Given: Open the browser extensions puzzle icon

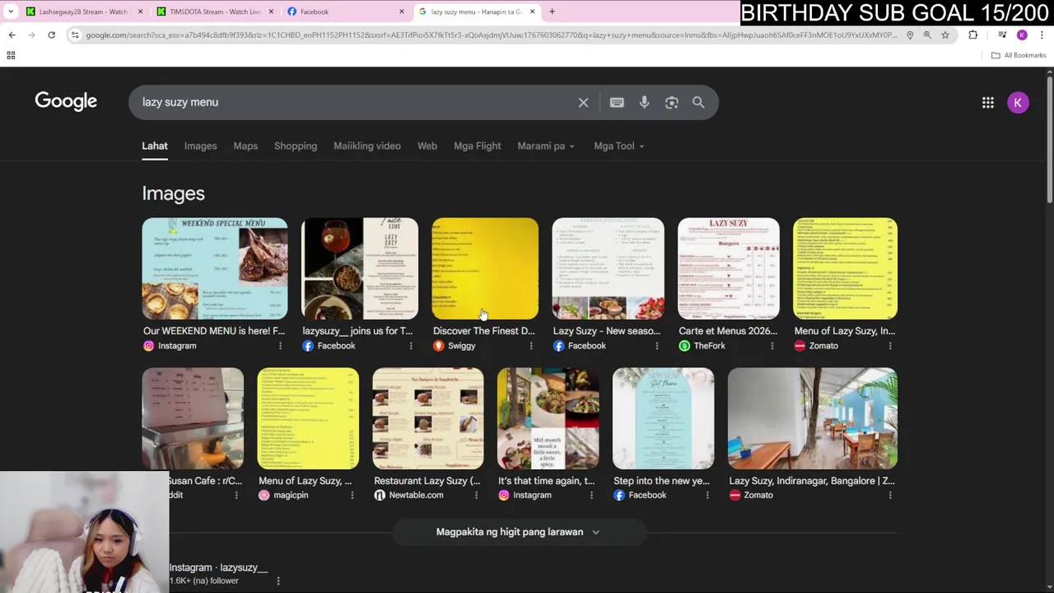Looking at the screenshot, I should 973,35.
